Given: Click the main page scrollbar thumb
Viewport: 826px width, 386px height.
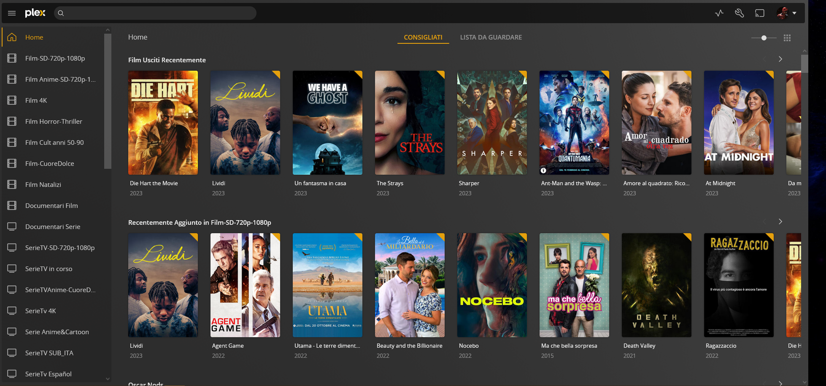Looking at the screenshot, I should point(804,64).
